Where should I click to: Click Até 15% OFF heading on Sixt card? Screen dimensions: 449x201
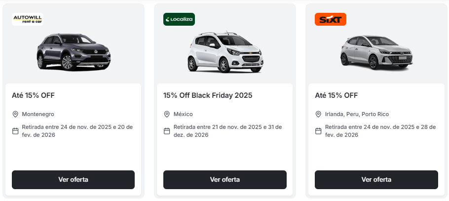tap(336, 95)
